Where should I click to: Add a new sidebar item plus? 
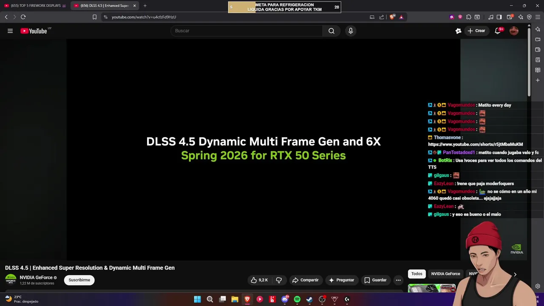(538, 80)
